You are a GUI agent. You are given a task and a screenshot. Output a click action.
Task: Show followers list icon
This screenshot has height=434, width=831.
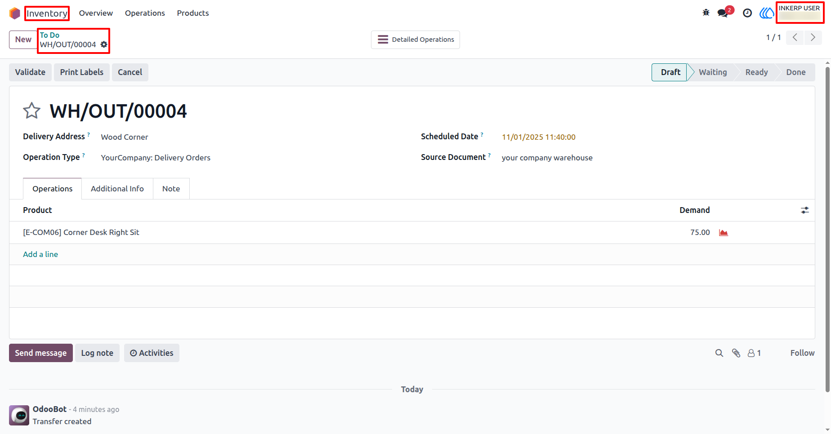(754, 353)
